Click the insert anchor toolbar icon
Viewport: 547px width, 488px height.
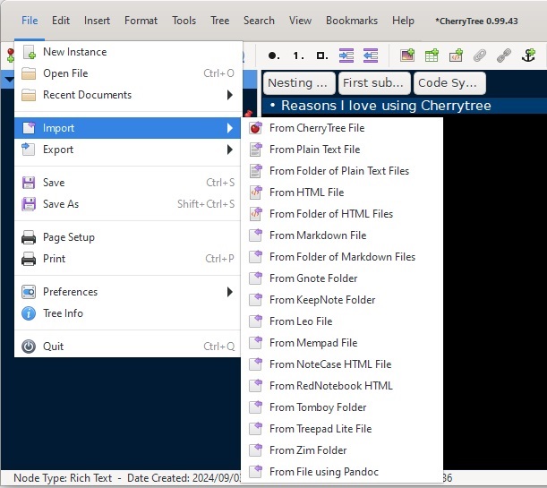pyautogui.click(x=528, y=56)
